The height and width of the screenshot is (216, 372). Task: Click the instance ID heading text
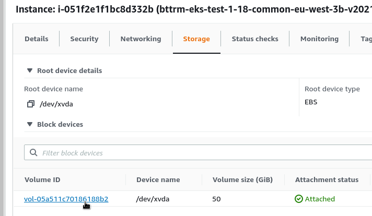[85, 9]
